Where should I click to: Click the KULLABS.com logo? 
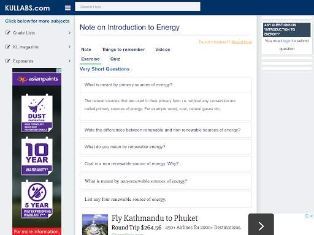pyautogui.click(x=28, y=8)
